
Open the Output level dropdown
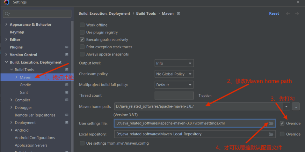pos(174,63)
